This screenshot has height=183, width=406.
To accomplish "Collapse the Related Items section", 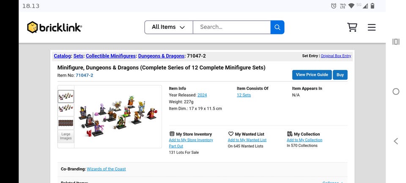I will point(332,182).
